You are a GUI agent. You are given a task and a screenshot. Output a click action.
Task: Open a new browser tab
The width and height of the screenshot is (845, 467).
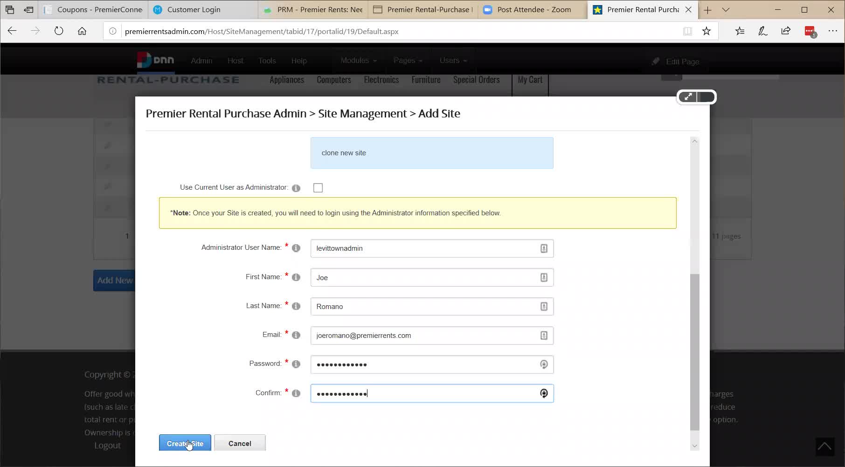707,10
